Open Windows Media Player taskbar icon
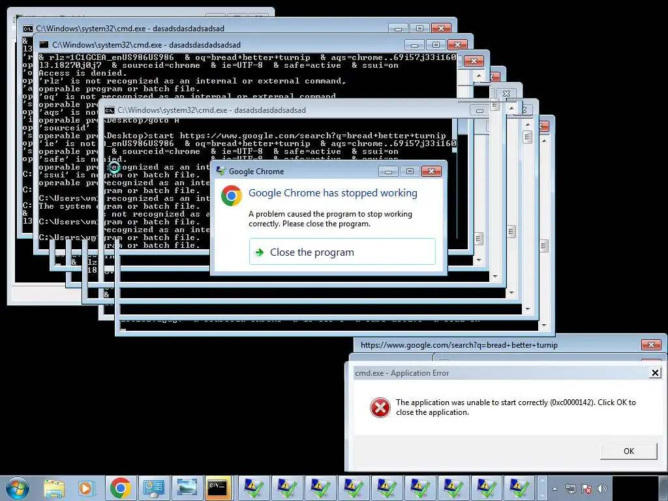 pyautogui.click(x=87, y=488)
